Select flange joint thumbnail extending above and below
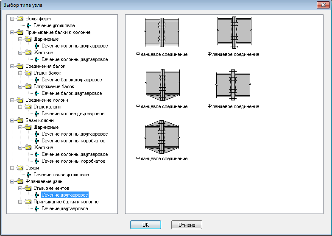Image resolution: width=332 pixels, height=236 pixels. point(233,85)
